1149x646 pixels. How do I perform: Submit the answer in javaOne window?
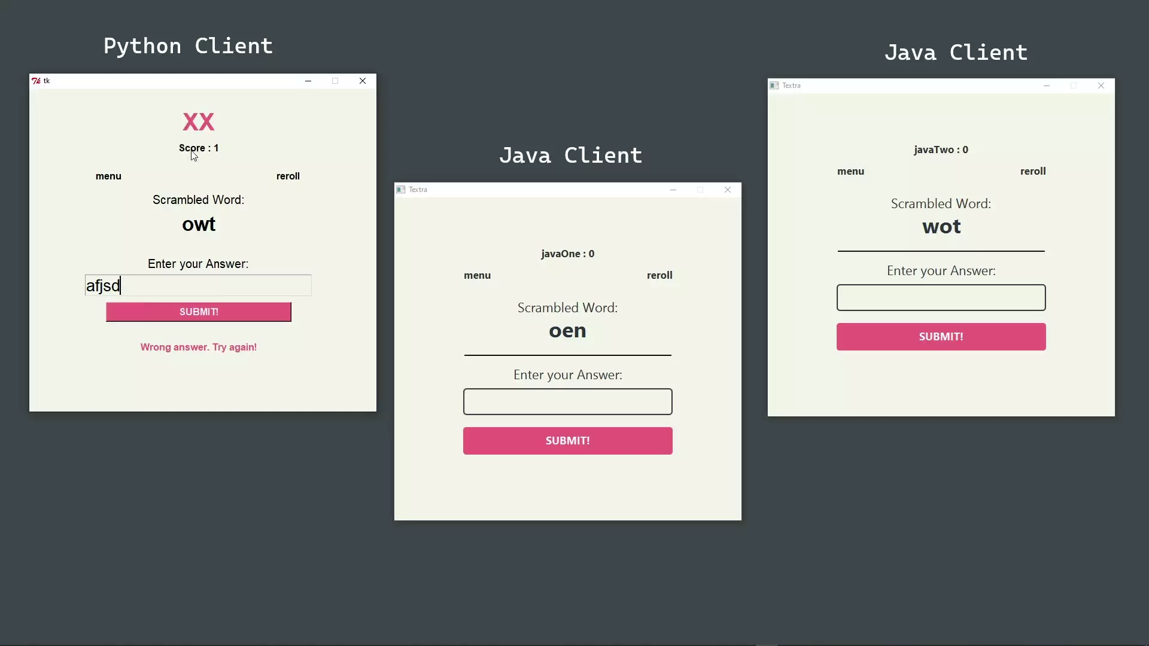567,441
